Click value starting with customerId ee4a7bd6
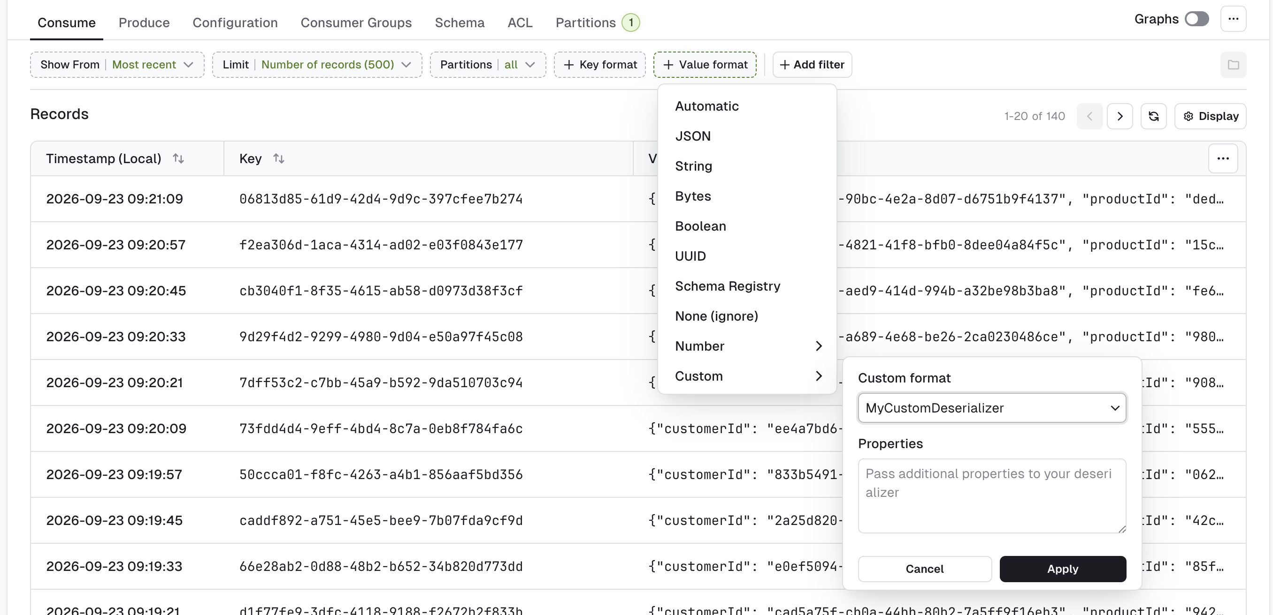1273x615 pixels. [745, 428]
